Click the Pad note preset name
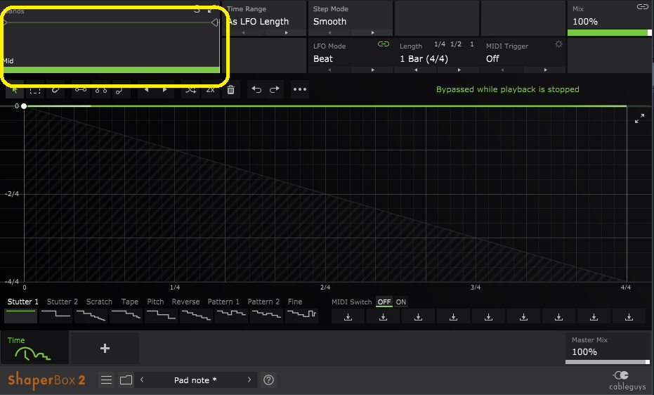The height and width of the screenshot is (395, 654). (x=195, y=380)
